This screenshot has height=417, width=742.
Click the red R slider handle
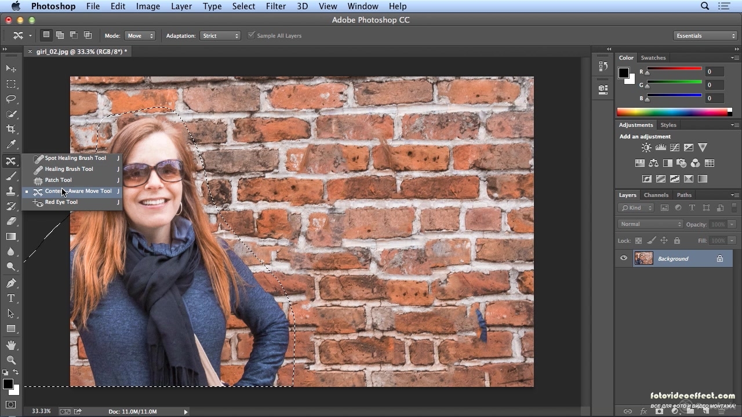click(648, 73)
